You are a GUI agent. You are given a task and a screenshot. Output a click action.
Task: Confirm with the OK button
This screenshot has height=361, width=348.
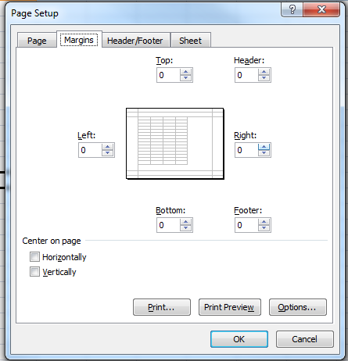[239, 339]
